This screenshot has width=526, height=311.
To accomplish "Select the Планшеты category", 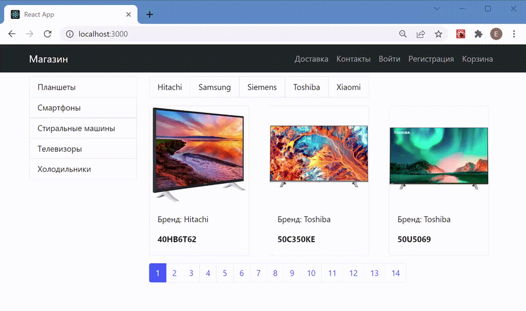I will point(83,87).
